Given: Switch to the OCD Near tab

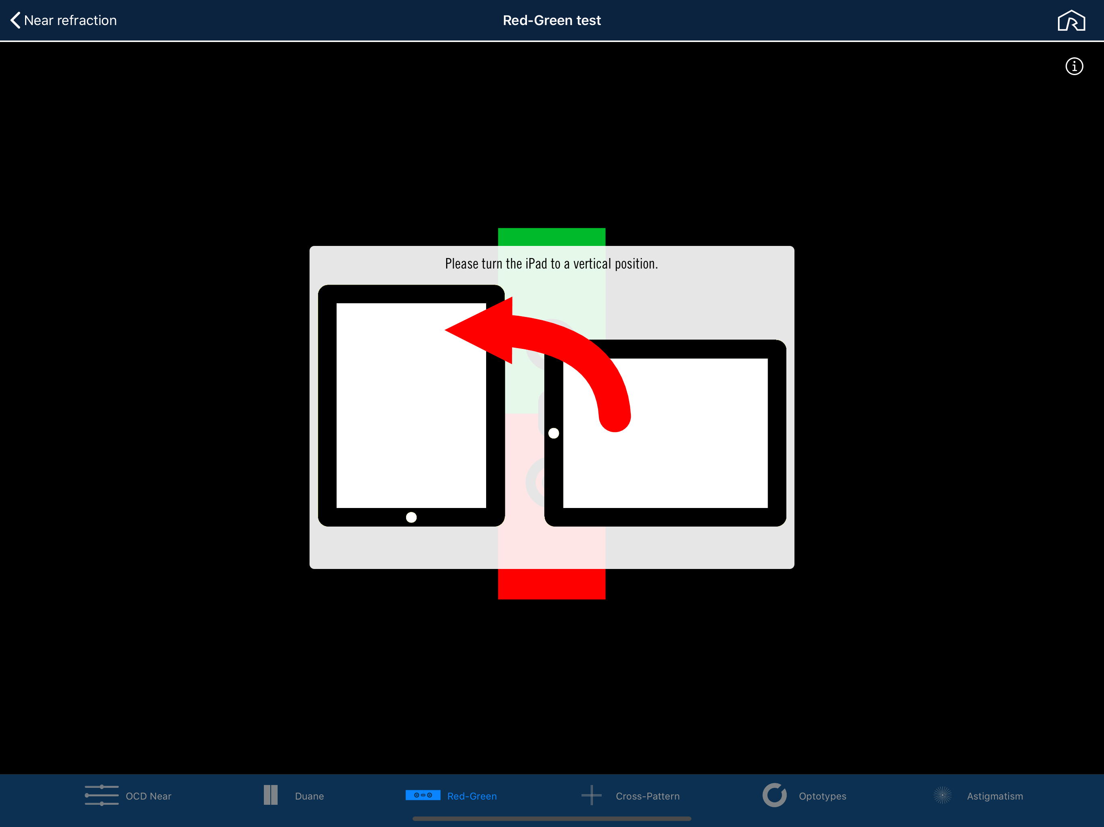Looking at the screenshot, I should tap(148, 796).
